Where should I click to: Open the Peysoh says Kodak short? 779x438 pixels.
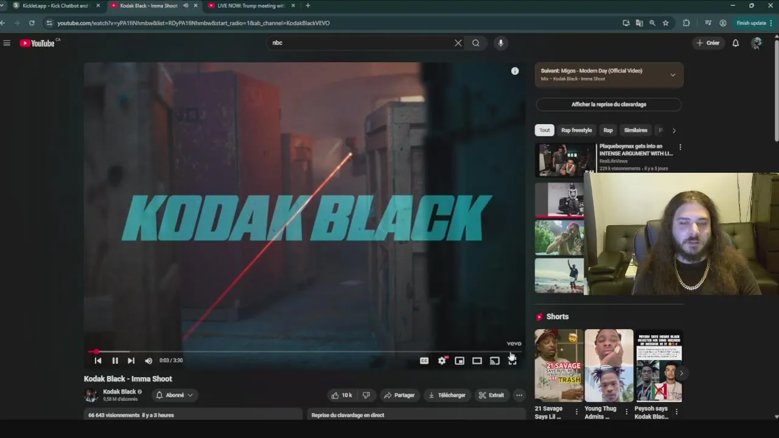(658, 366)
